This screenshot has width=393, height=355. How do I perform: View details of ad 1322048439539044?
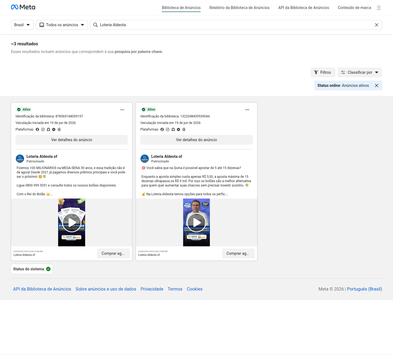point(196,140)
